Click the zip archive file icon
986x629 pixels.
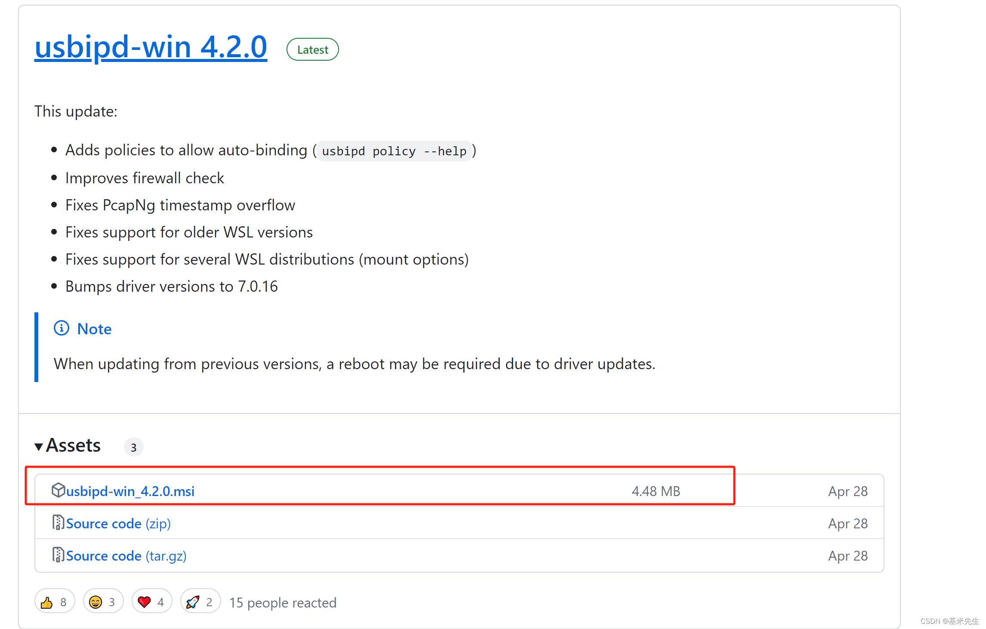pos(58,522)
